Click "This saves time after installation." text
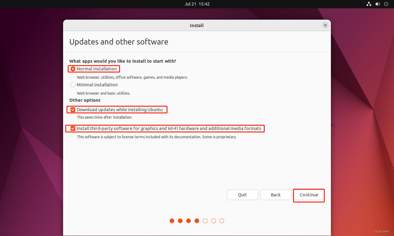The image size is (394, 236). tap(104, 117)
